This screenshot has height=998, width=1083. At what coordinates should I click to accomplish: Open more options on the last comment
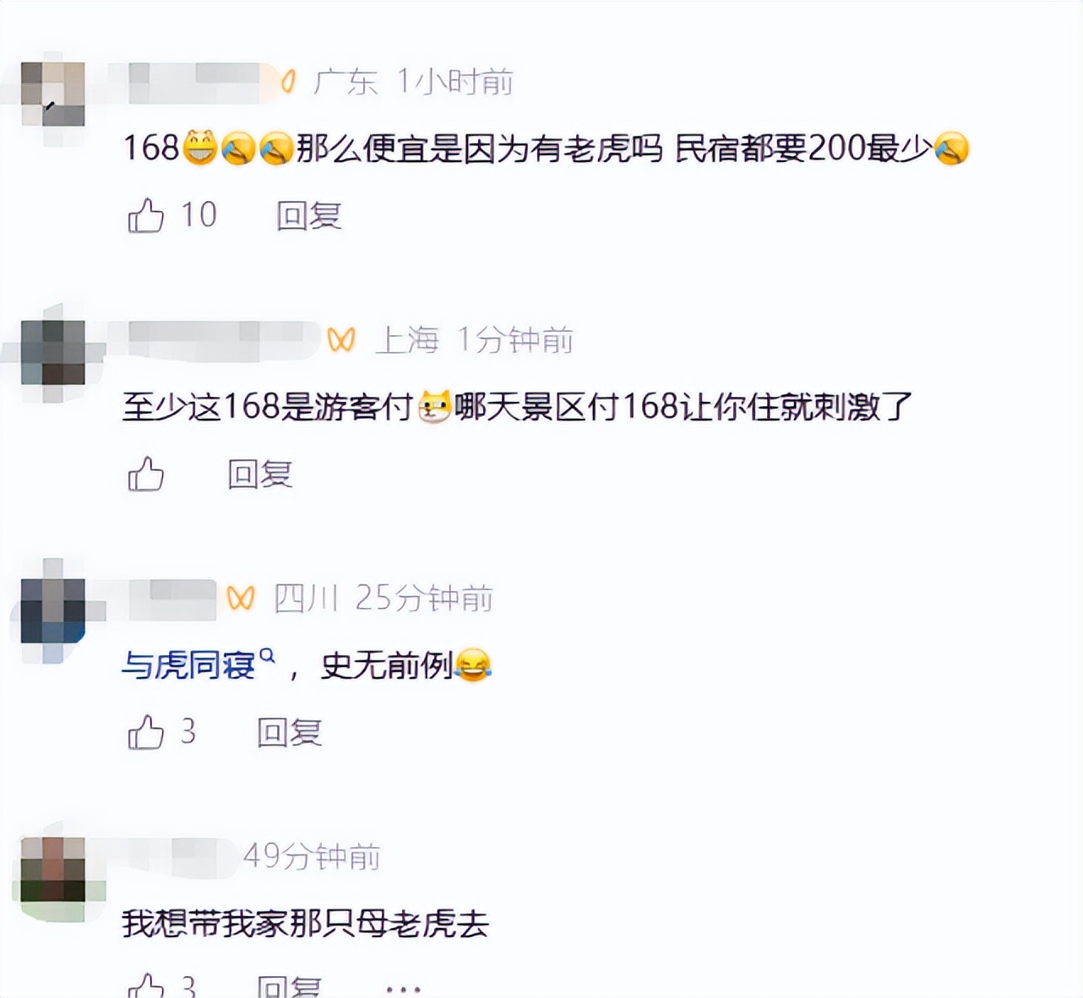point(403,988)
